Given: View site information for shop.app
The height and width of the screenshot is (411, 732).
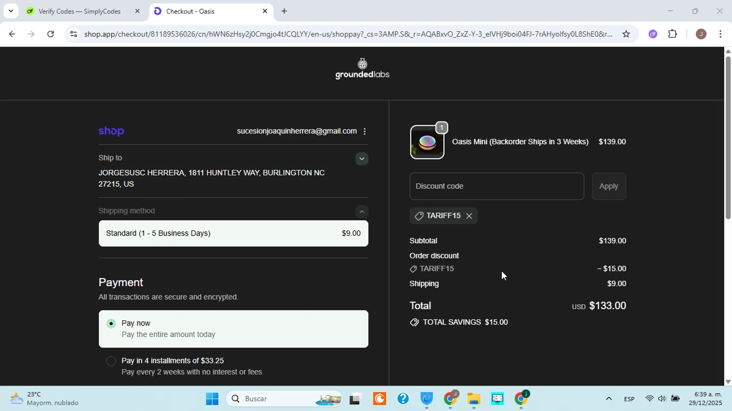Looking at the screenshot, I should point(73,34).
